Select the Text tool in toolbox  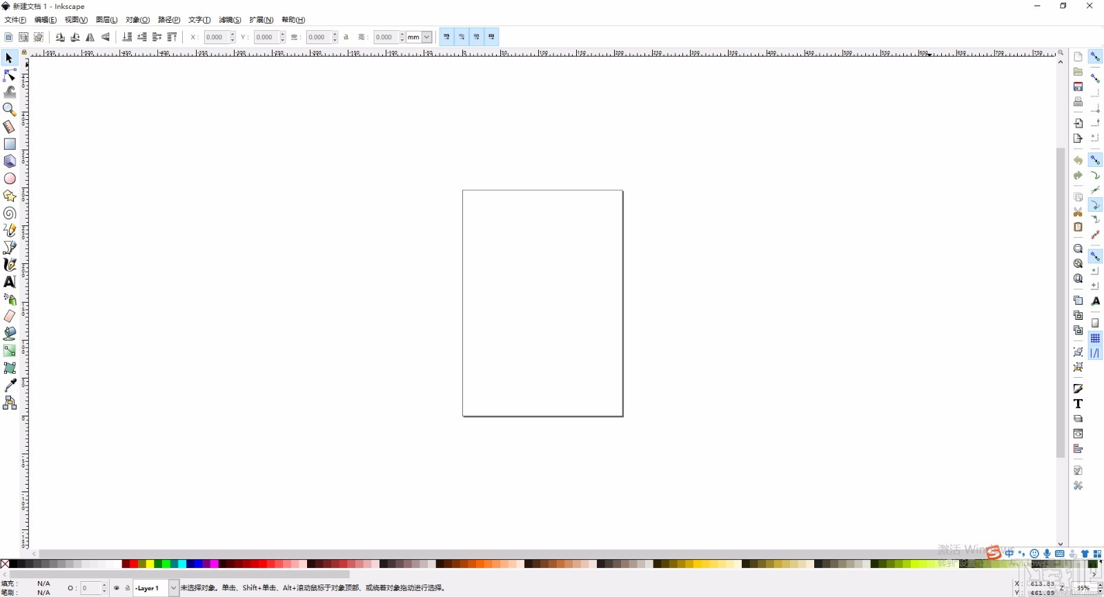coord(10,282)
